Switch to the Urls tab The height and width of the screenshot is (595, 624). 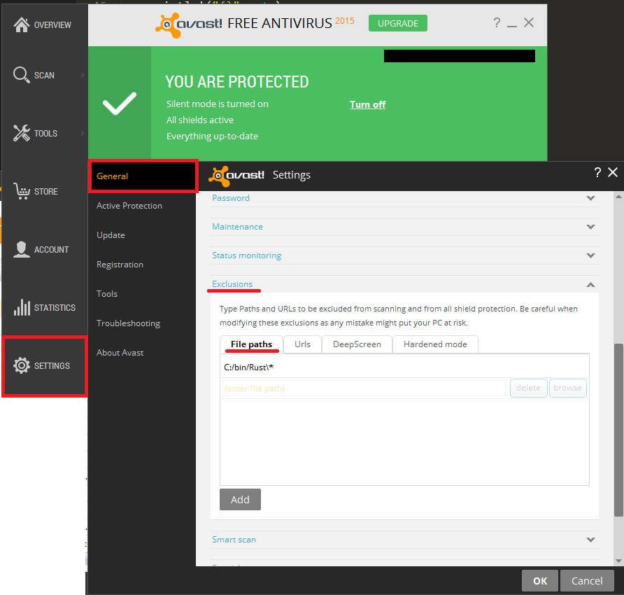(302, 344)
